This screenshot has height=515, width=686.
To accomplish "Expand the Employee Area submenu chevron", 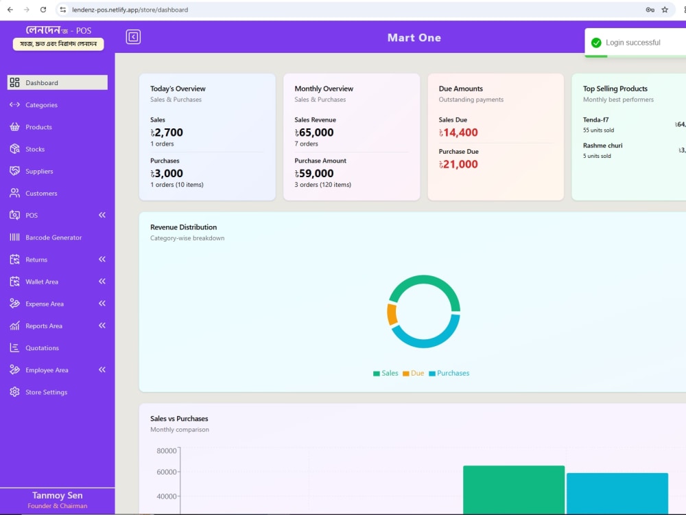I will (102, 369).
